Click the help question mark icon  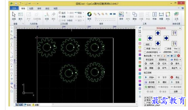(x=183, y=8)
